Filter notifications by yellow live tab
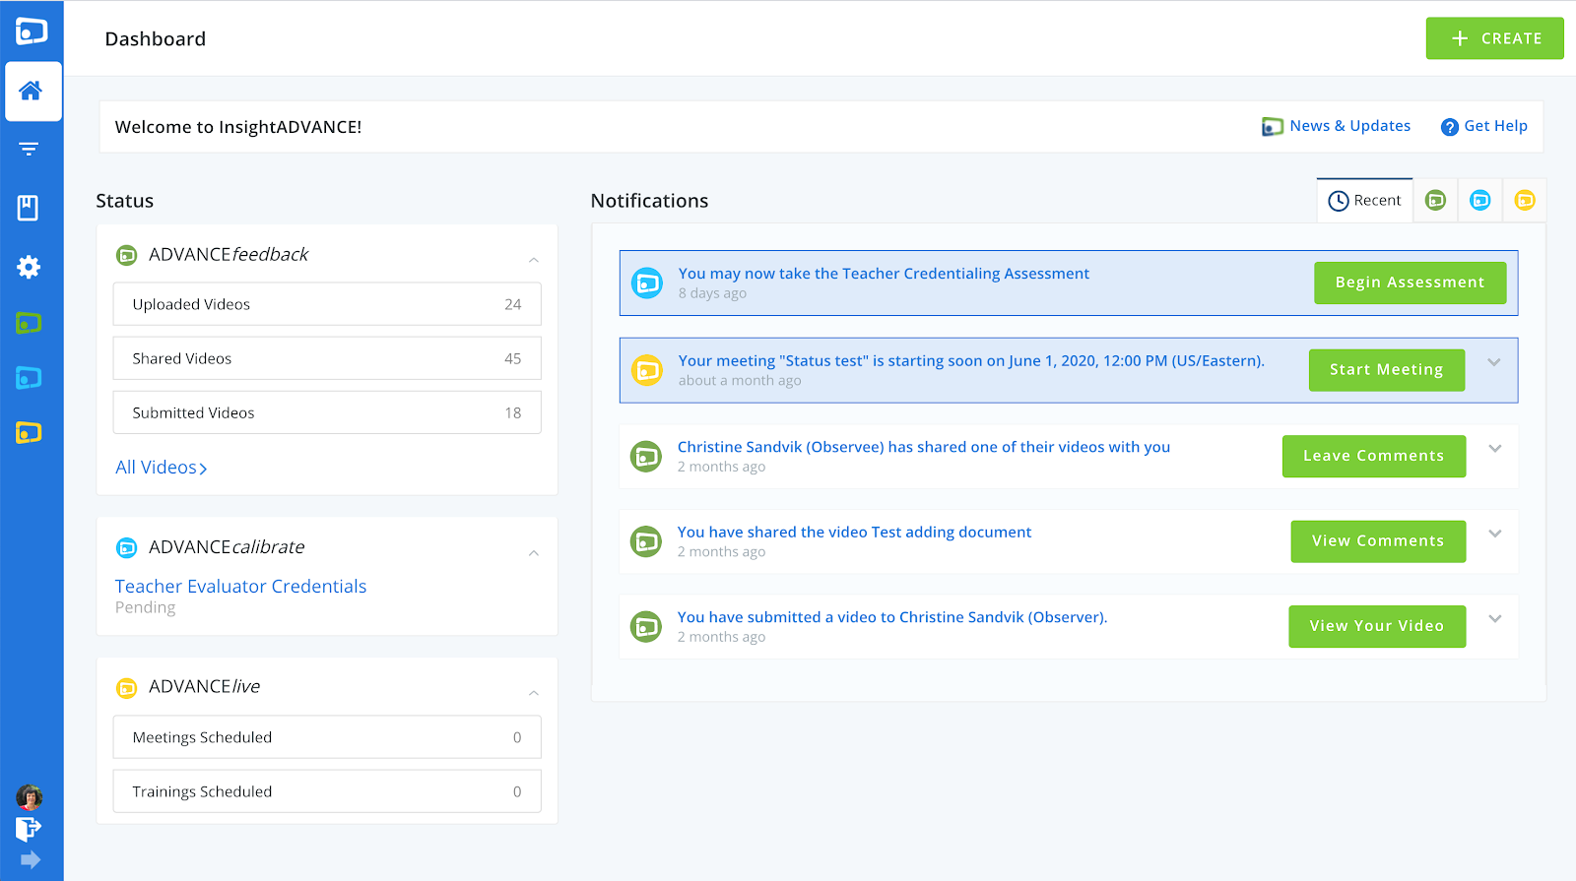Screen dimensions: 1576x881 click(x=1525, y=201)
